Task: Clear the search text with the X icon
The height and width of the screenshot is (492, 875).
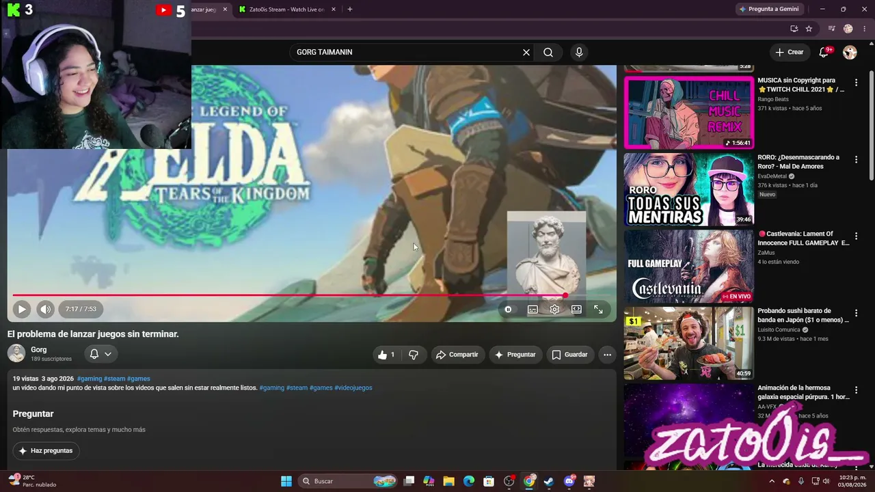Action: pyautogui.click(x=526, y=52)
